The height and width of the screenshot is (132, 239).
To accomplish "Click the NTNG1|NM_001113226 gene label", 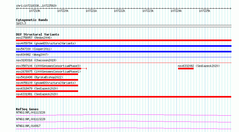I will (x=31, y=112).
